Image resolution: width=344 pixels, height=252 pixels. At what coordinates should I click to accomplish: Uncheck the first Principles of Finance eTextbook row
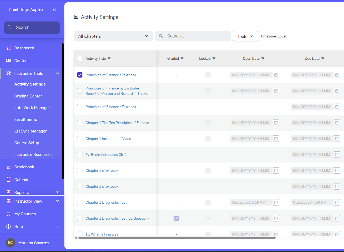point(80,75)
